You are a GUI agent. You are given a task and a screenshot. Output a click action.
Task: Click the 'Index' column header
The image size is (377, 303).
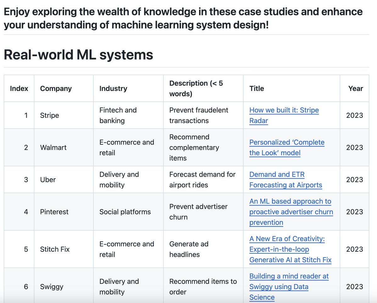tap(19, 88)
